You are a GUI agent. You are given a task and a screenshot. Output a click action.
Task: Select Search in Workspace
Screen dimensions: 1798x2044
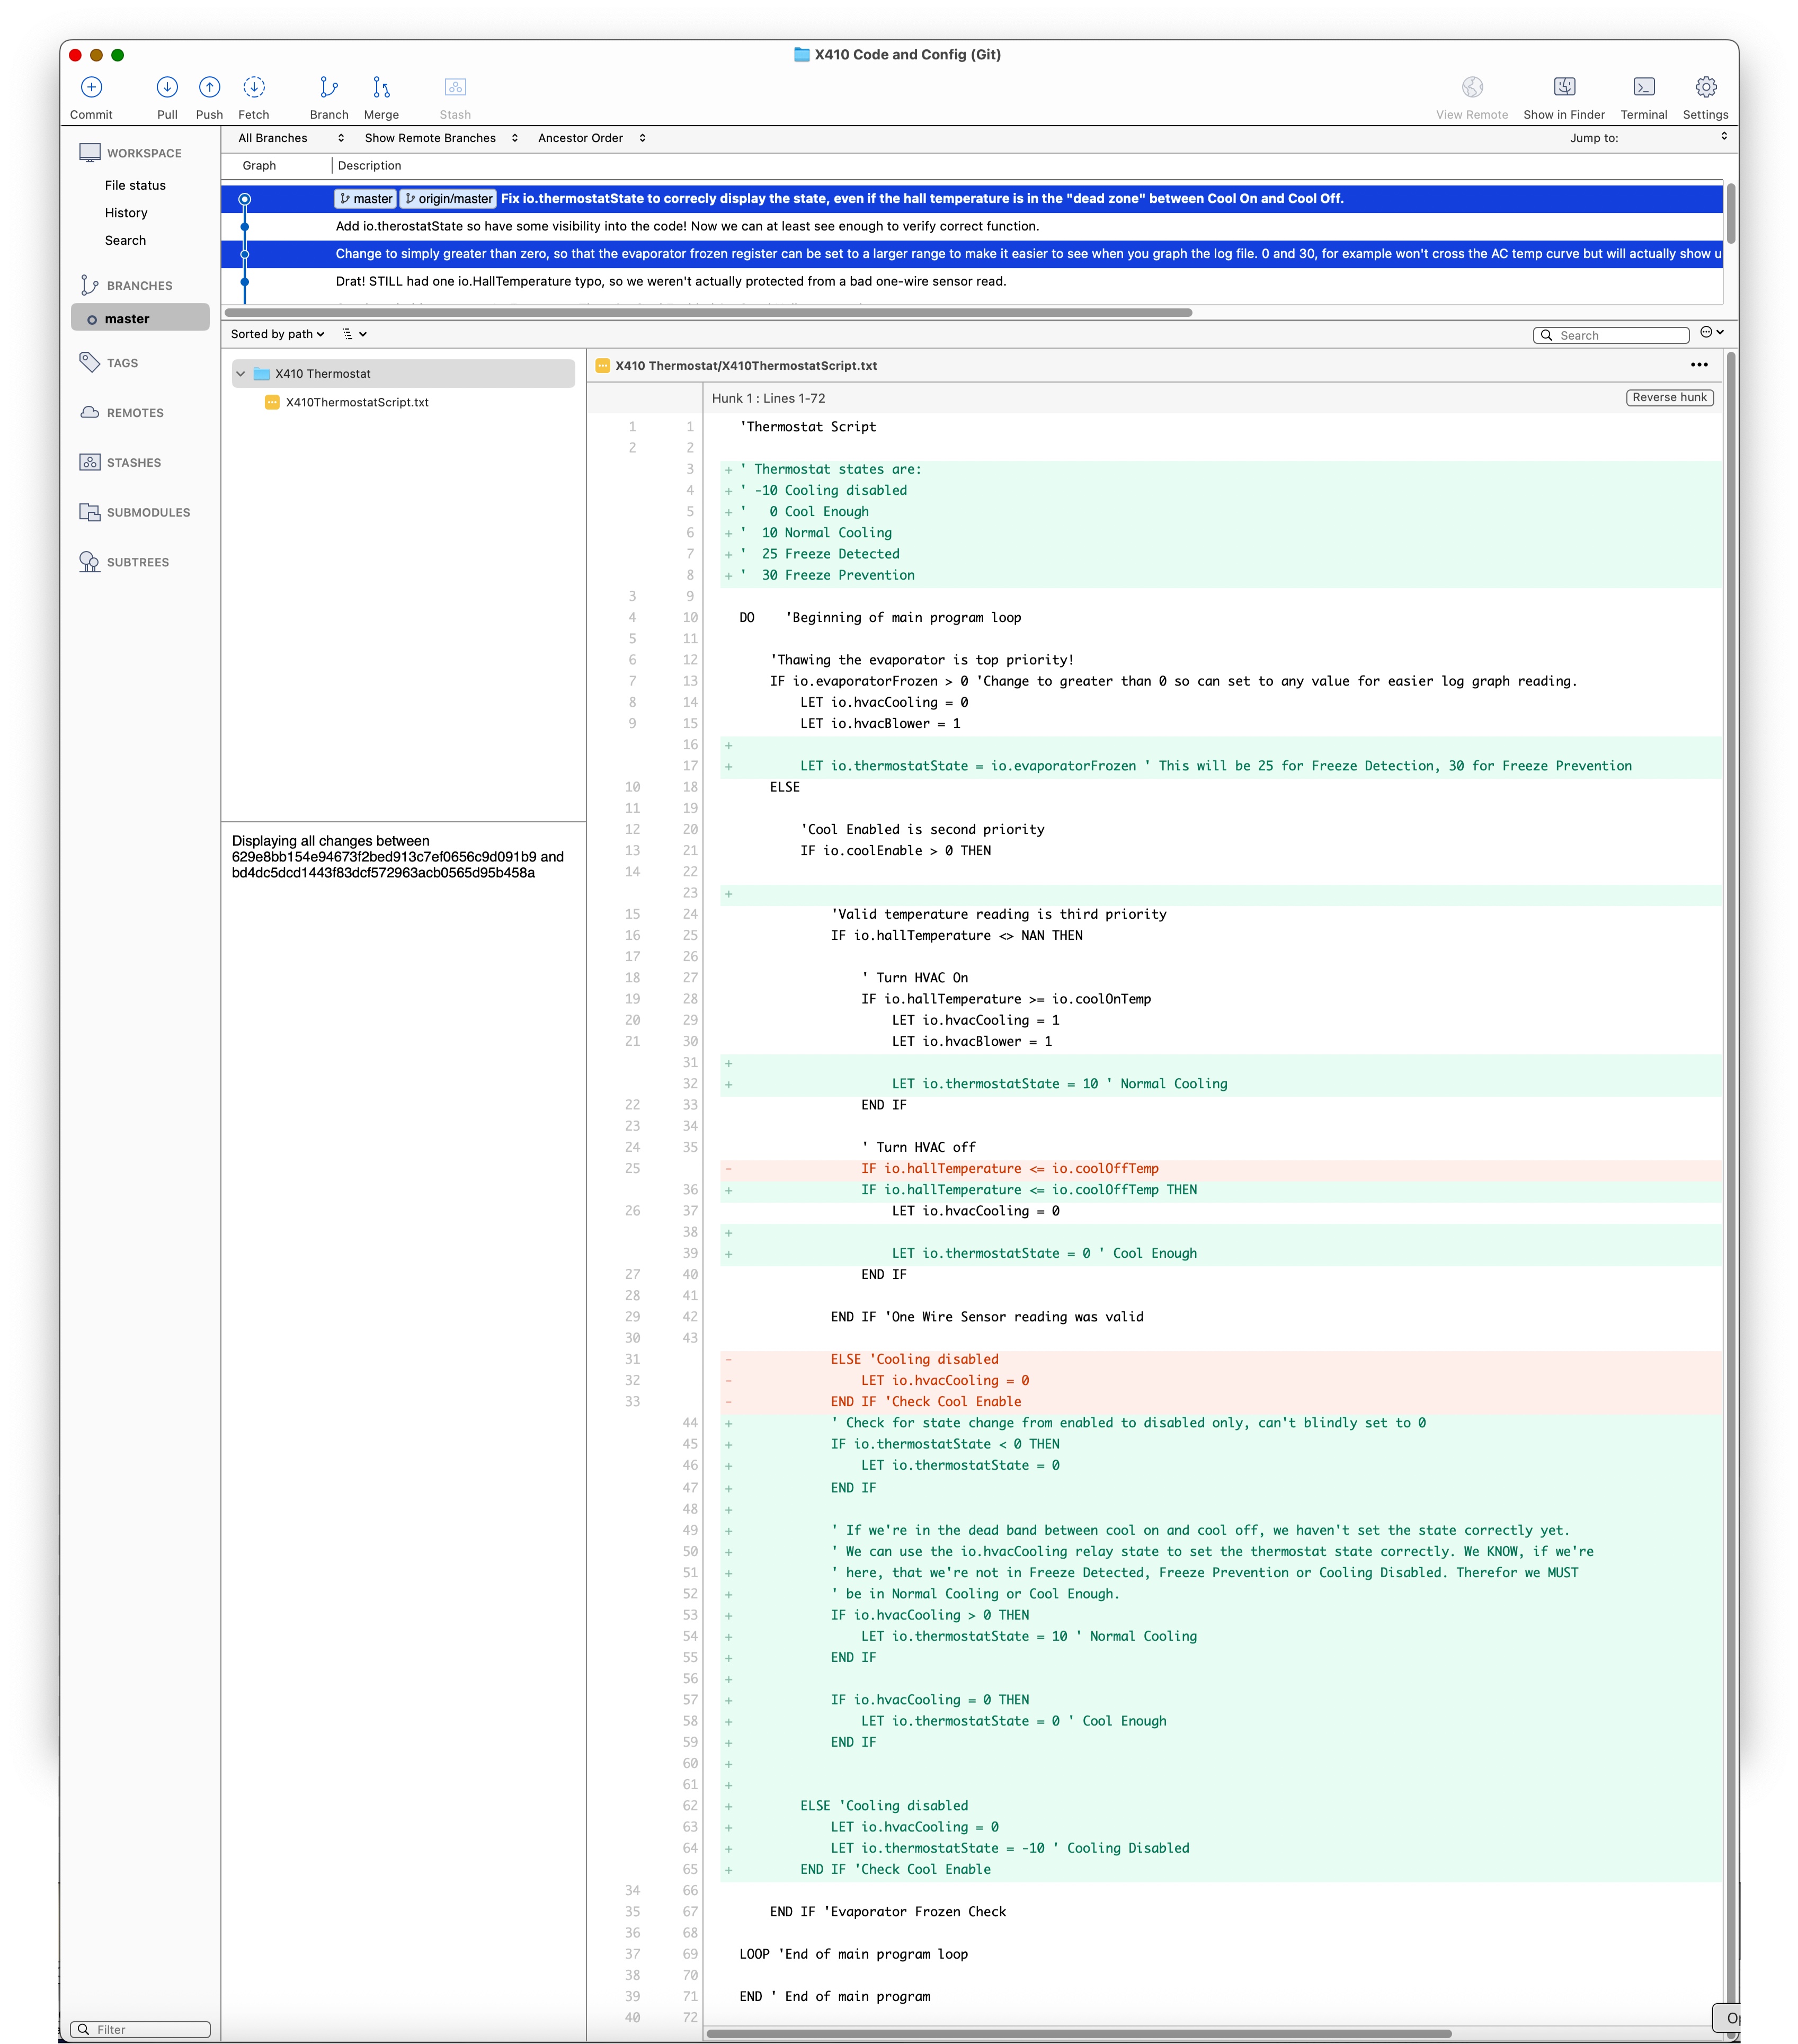click(x=125, y=240)
